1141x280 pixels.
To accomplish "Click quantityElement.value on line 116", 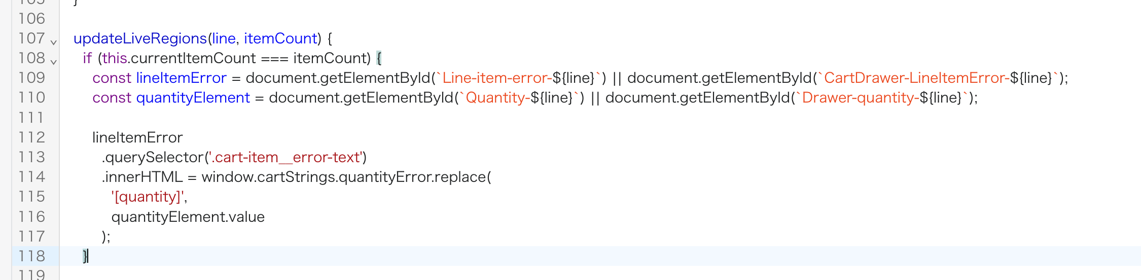I will coord(188,217).
